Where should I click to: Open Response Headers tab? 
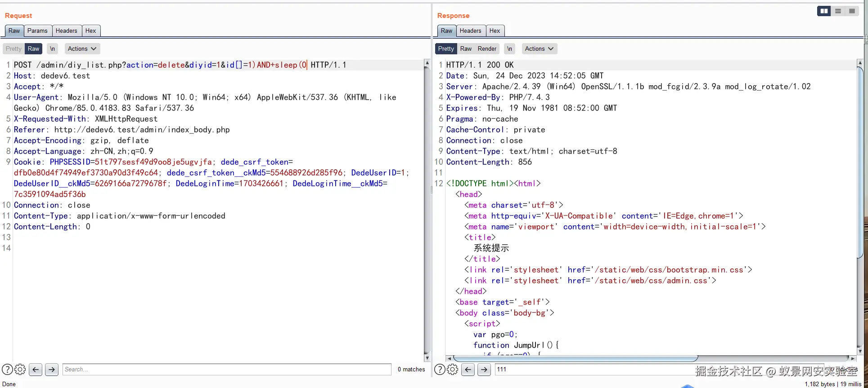(x=471, y=31)
